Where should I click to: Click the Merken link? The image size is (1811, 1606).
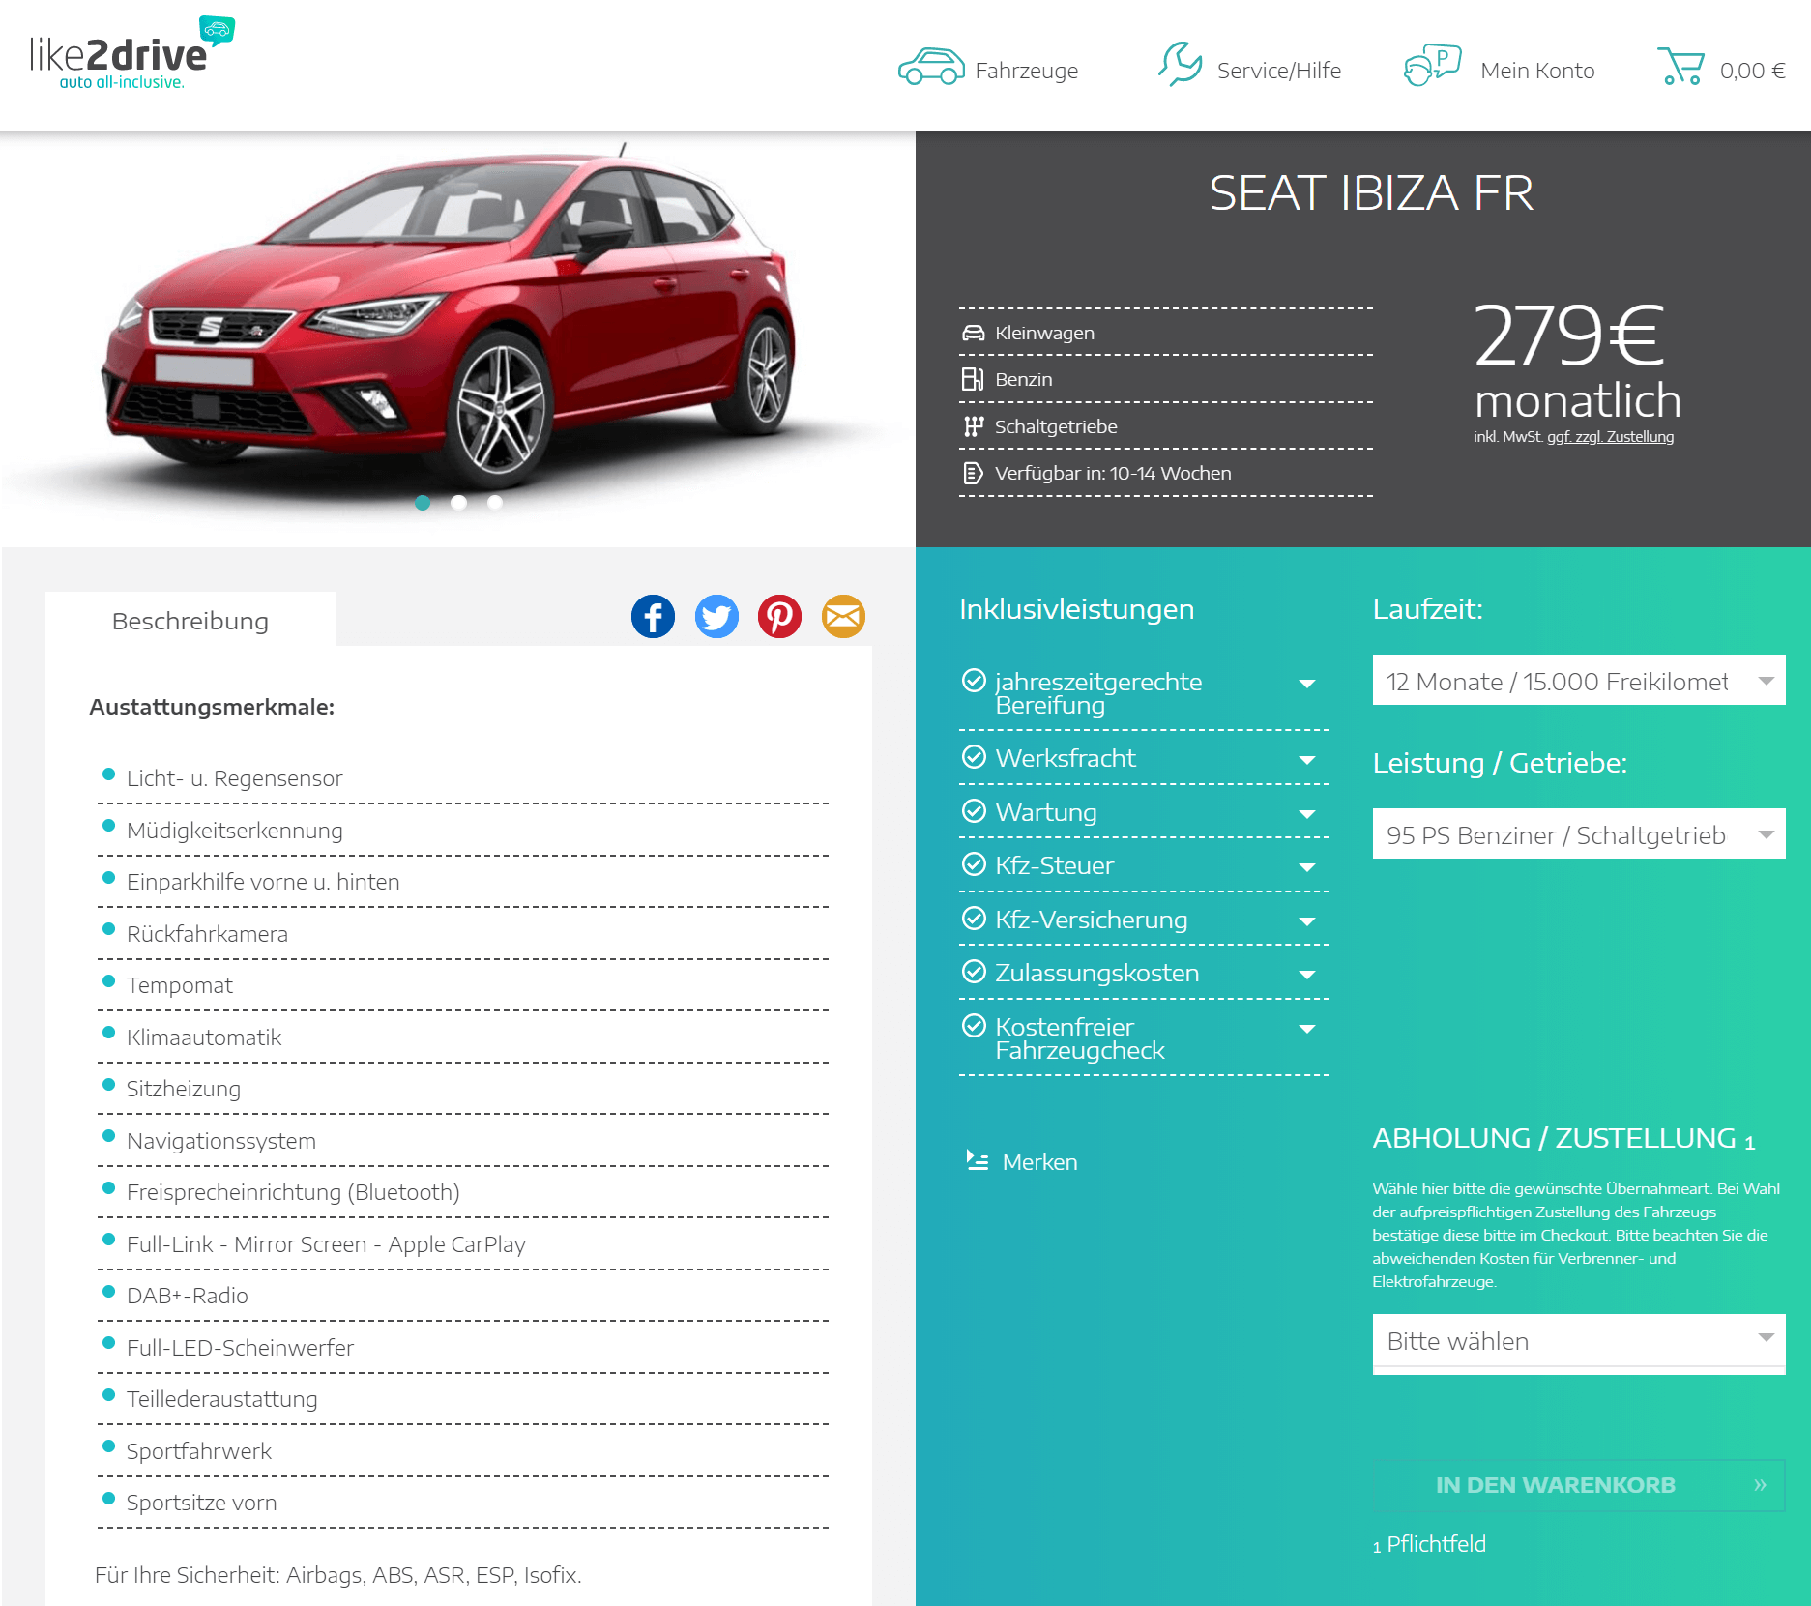[1039, 1161]
